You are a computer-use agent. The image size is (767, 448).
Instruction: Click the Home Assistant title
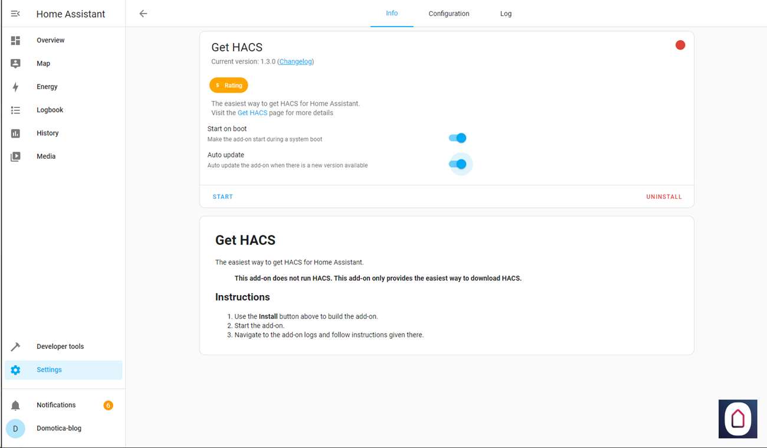(71, 14)
